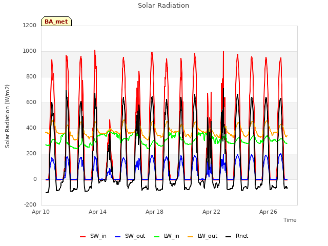Click the 200 y-axis tick label

click(31, 154)
